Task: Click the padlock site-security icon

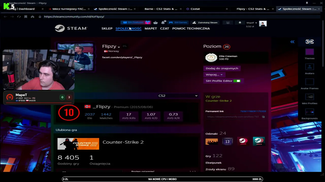Action: [40, 17]
